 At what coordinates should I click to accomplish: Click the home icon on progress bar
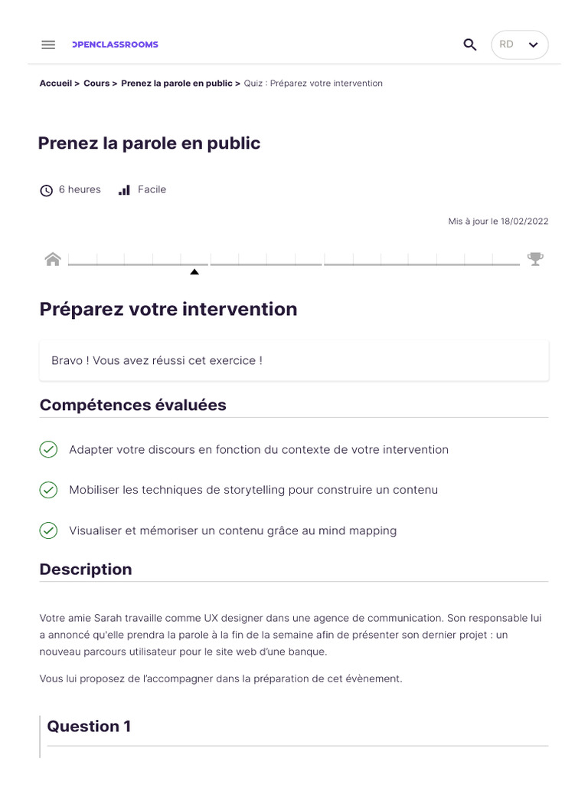(53, 259)
